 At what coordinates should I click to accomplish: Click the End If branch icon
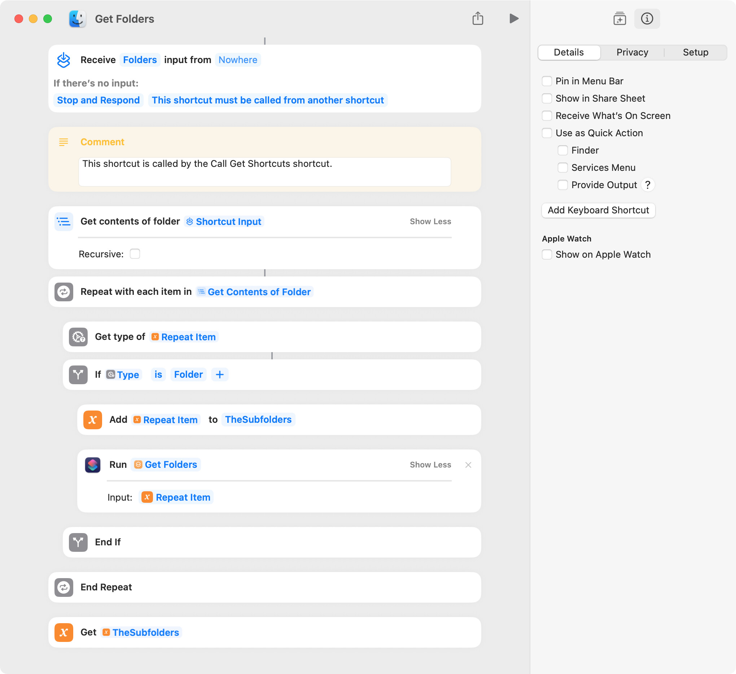(x=78, y=542)
